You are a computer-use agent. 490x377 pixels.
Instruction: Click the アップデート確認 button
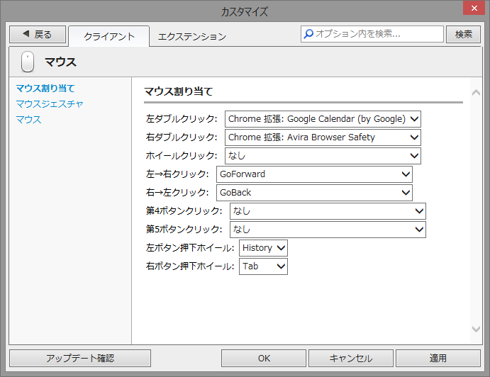coord(80,358)
